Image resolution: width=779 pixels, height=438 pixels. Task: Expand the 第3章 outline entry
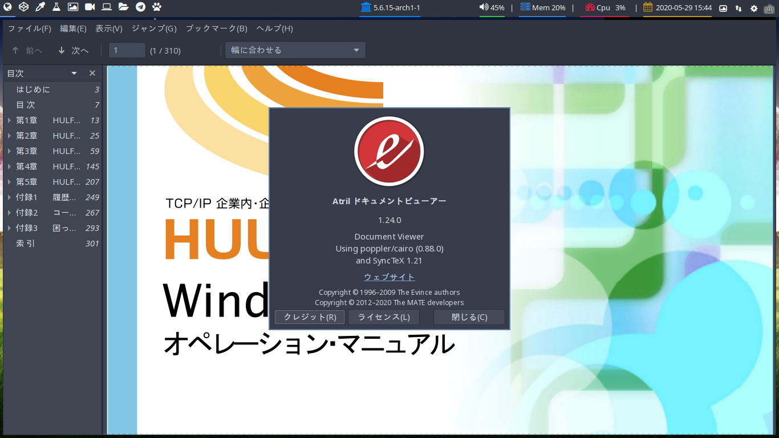(x=10, y=151)
